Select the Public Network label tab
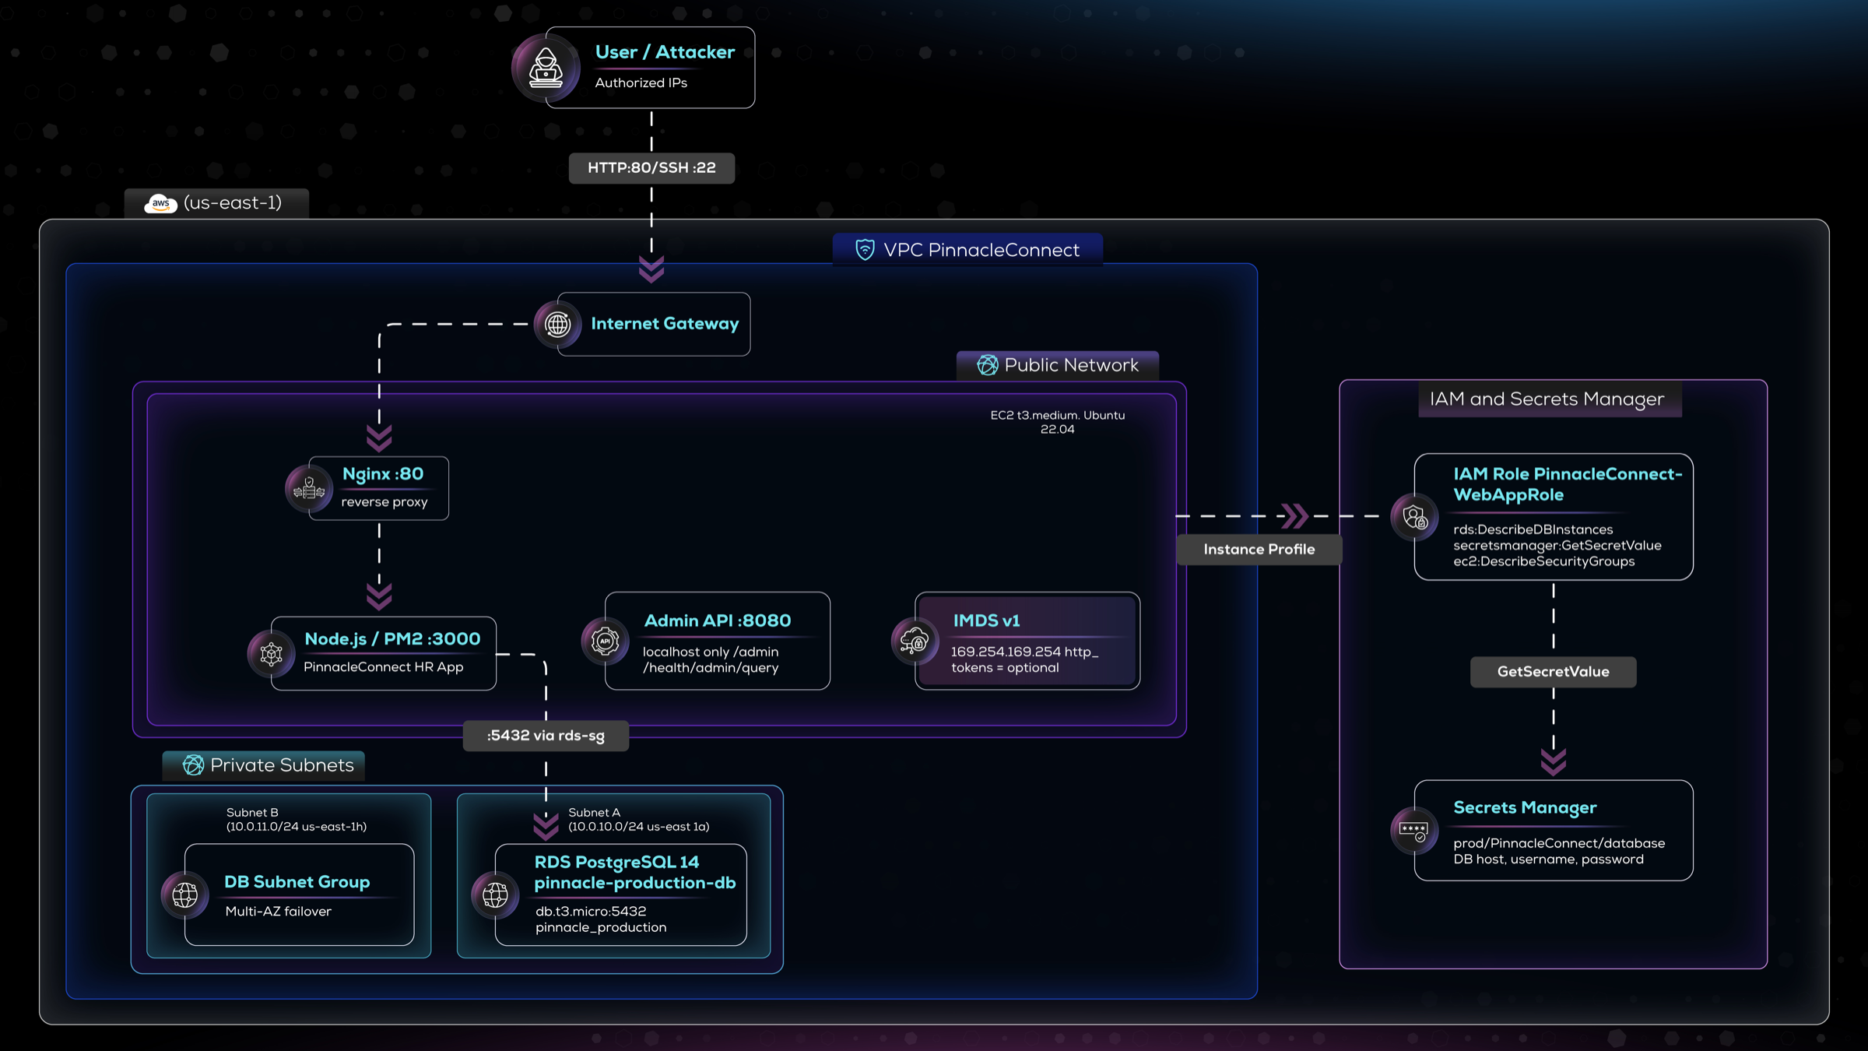1868x1051 pixels. click(1057, 365)
